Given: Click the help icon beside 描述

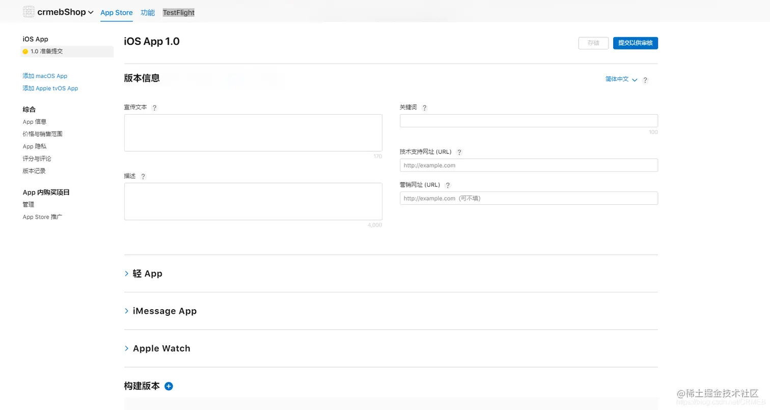Looking at the screenshot, I should (x=143, y=177).
